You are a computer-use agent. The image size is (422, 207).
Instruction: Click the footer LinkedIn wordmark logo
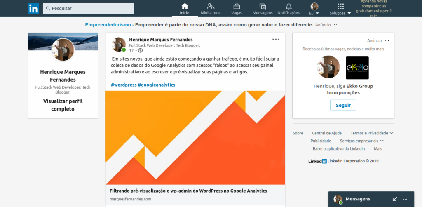318,161
